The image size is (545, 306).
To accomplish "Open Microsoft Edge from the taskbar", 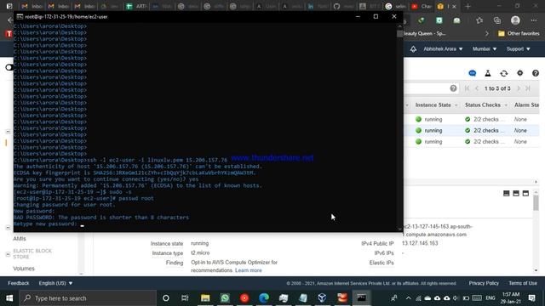I will click(264, 298).
